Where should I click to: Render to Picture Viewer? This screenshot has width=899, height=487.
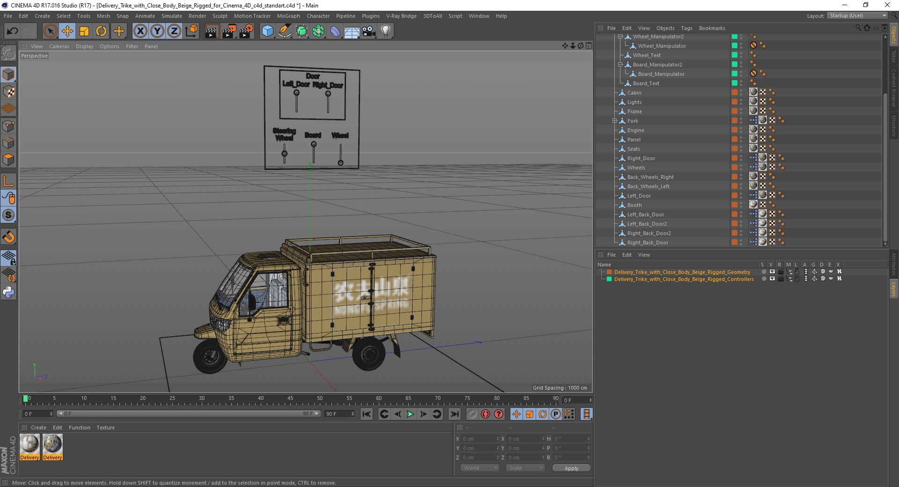tap(229, 31)
